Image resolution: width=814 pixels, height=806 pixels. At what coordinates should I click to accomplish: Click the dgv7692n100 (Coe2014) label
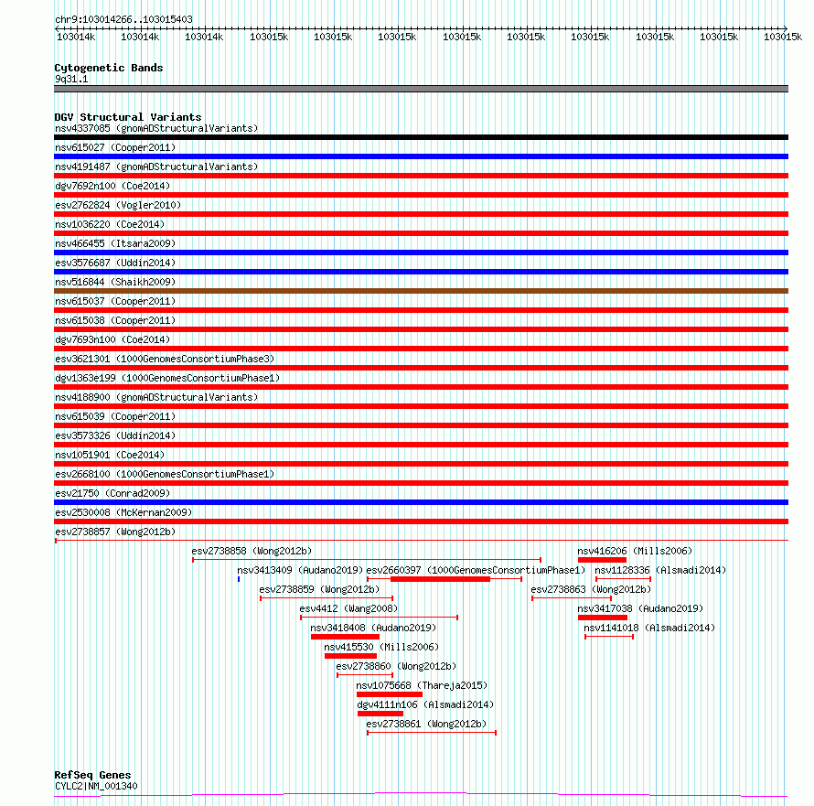point(112,186)
